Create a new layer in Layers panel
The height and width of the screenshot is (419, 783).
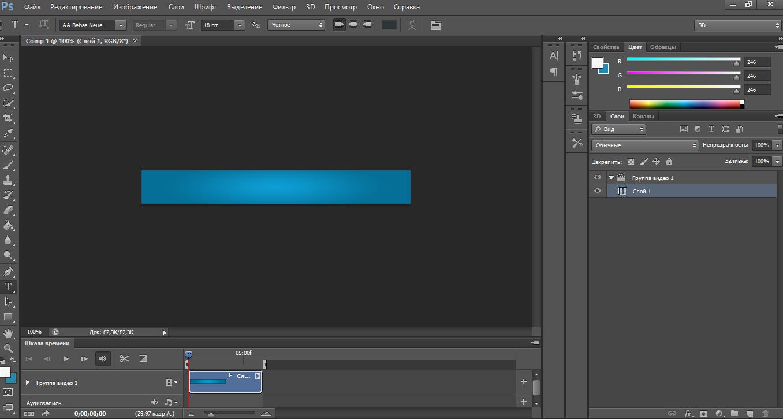[750, 413]
